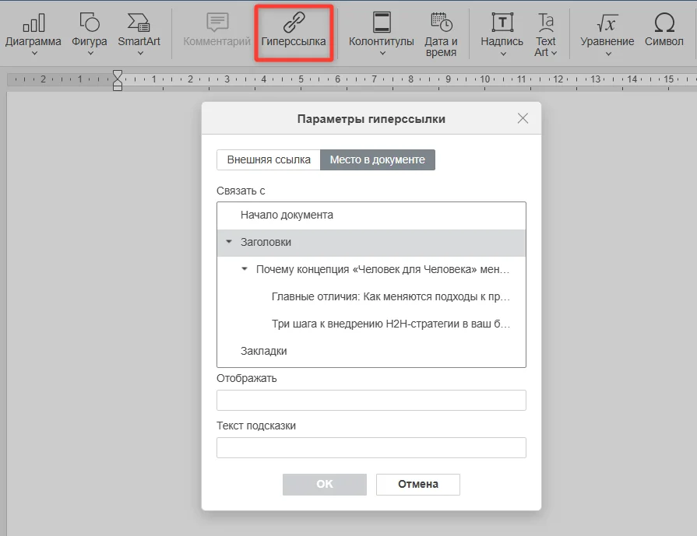The width and height of the screenshot is (697, 536).
Task: Expand the Надпись dropdown arrow
Action: pos(503,54)
